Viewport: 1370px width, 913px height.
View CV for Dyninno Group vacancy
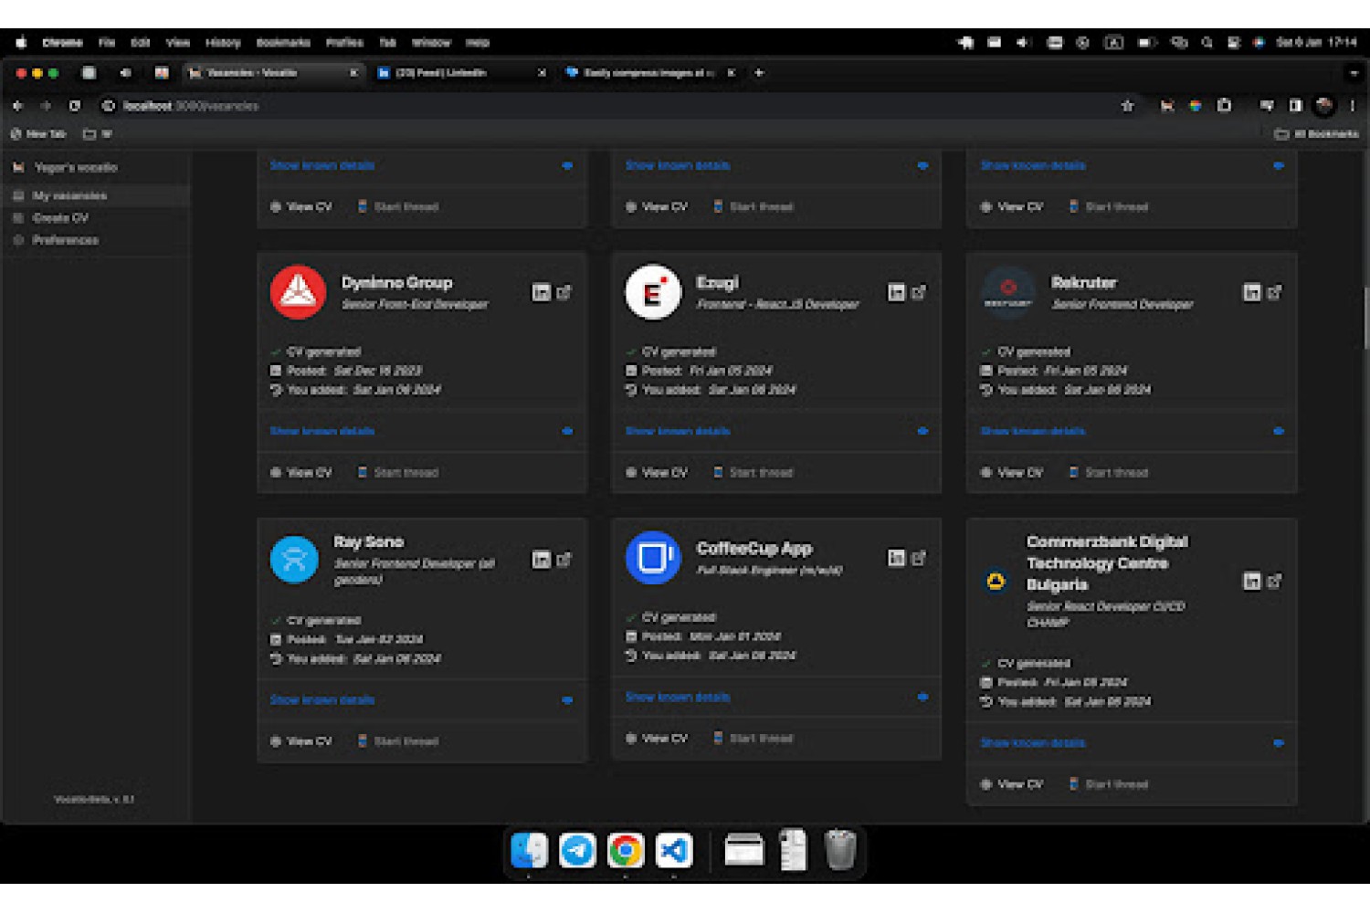pyautogui.click(x=301, y=473)
